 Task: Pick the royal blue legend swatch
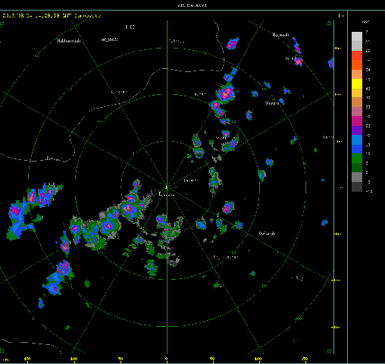point(357,149)
